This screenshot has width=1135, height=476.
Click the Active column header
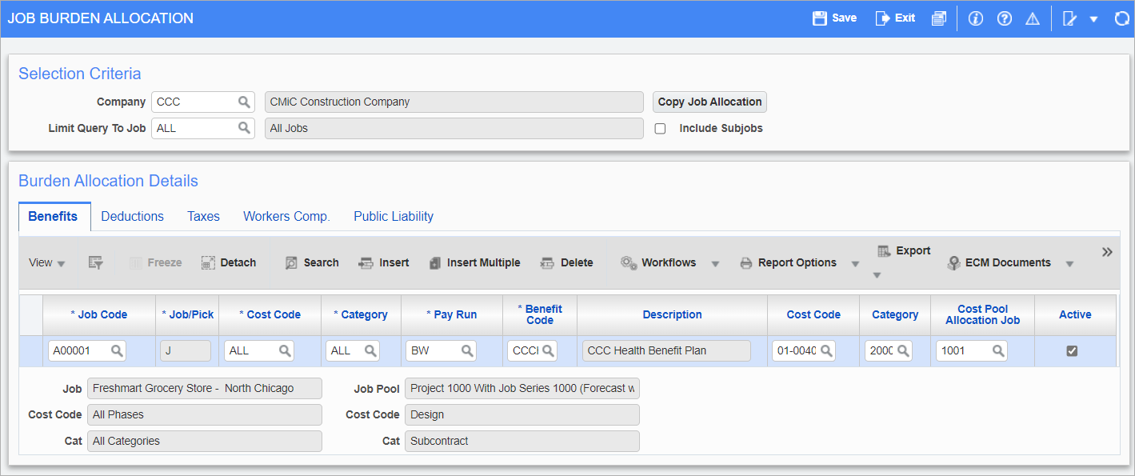pyautogui.click(x=1075, y=314)
